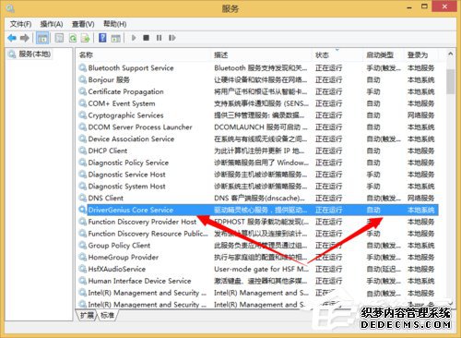The image size is (461, 338).
Task: Open the 操作(A) menu
Action: 52,24
